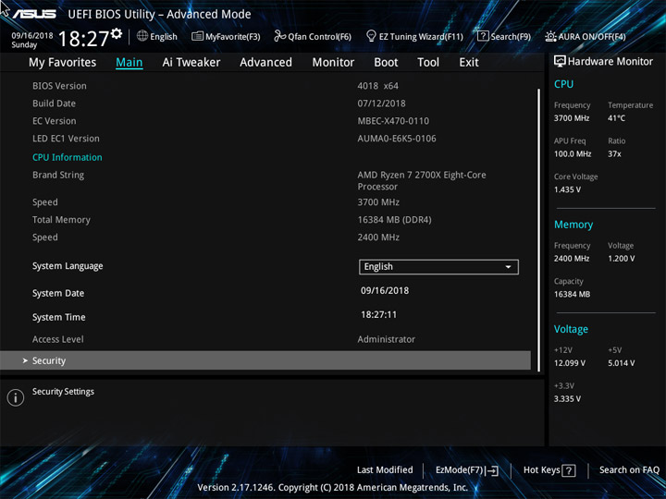Click the Voltage section heading
The image size is (666, 499).
(571, 329)
